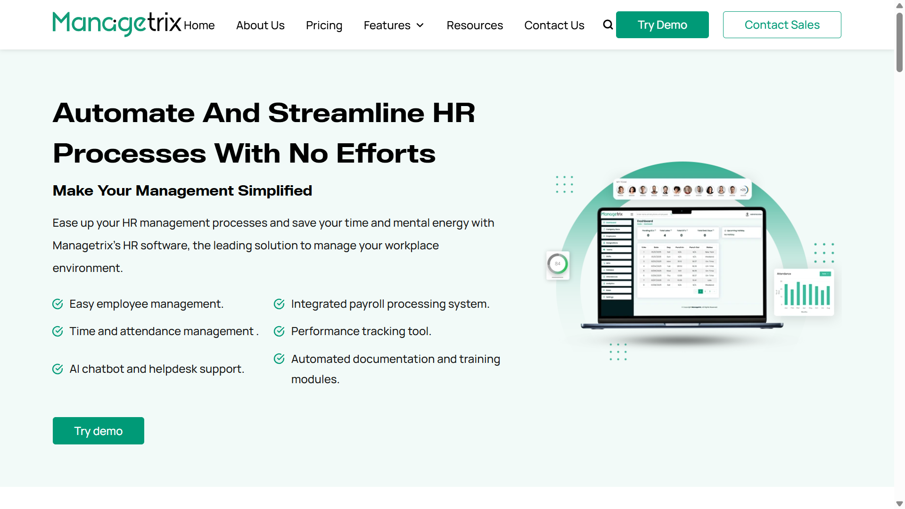Click the Contact Sales button

click(x=782, y=25)
